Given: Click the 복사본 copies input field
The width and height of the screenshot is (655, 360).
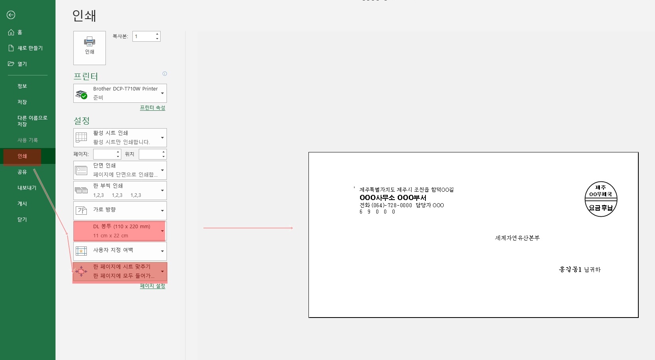Looking at the screenshot, I should (144, 37).
